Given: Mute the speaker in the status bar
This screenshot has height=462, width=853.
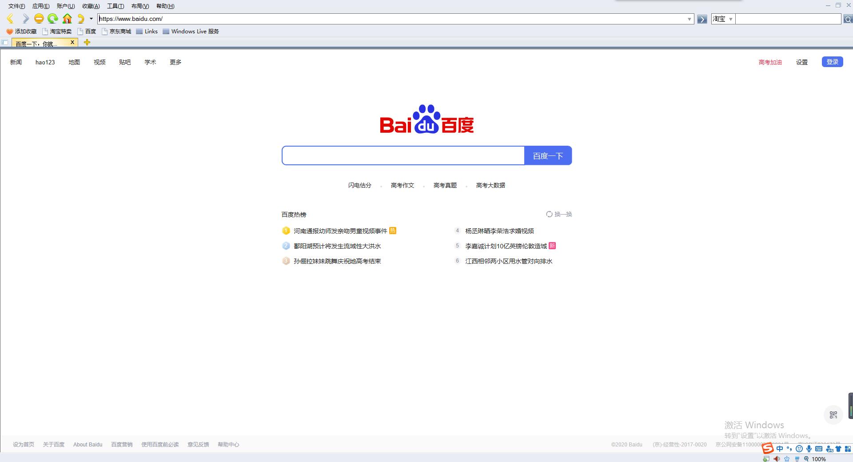Looking at the screenshot, I should (776, 459).
